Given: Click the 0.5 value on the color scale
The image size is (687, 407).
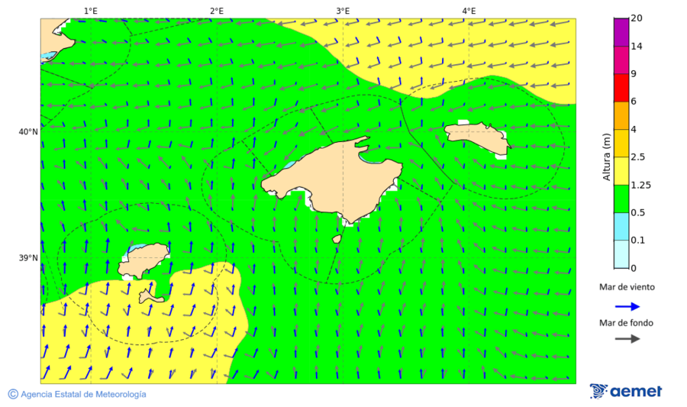Looking at the screenshot, I should pyautogui.click(x=638, y=213).
